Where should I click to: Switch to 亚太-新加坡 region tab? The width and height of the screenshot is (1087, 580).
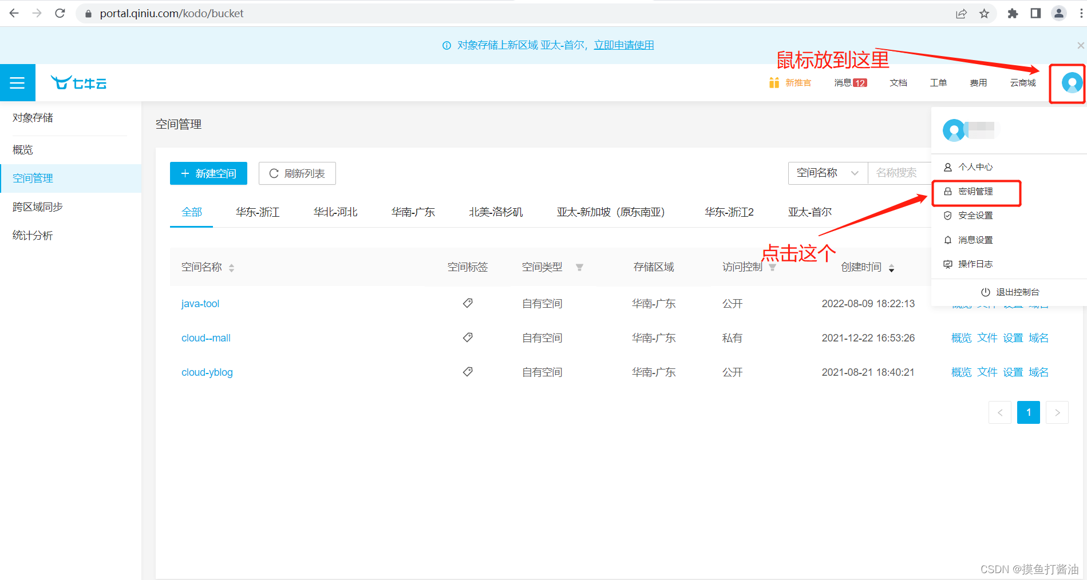(611, 212)
